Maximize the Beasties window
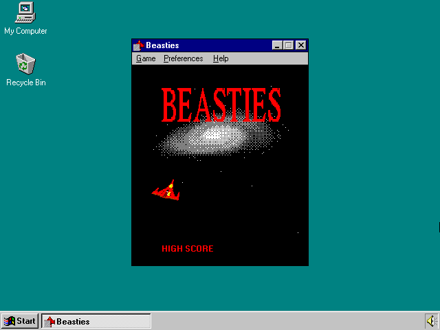This screenshot has width=440, height=330. tap(288, 45)
